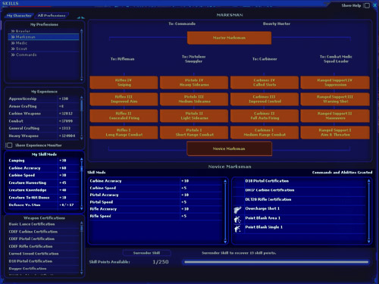Click the Point Blank Single 1 icon

coord(237,228)
